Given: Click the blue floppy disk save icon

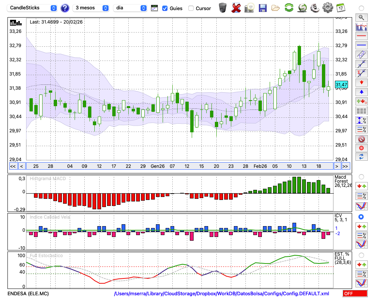Looking at the screenshot, I should 263,7.
